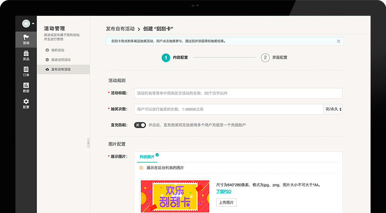Click the 活动 flag icon in sidebar
Screen dimensions: 386x213
click(26, 39)
